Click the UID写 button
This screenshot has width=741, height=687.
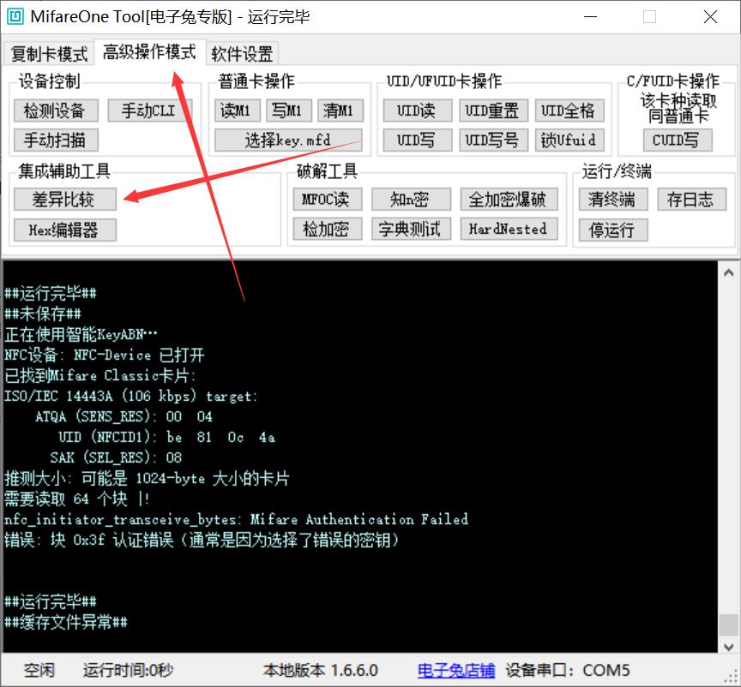[x=418, y=140]
